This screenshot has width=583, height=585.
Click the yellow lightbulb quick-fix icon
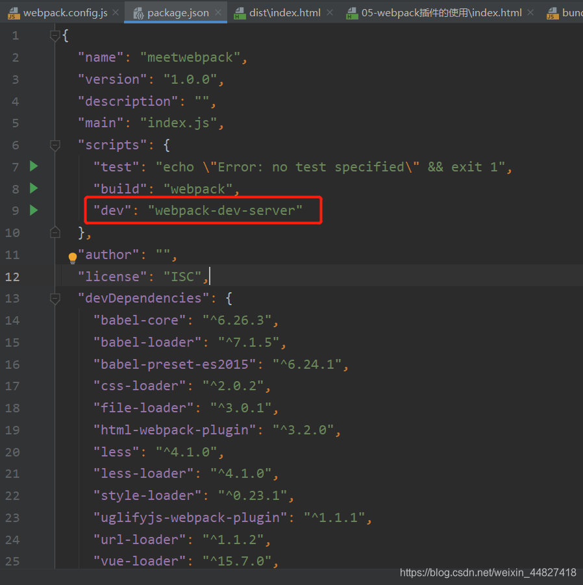(72, 258)
